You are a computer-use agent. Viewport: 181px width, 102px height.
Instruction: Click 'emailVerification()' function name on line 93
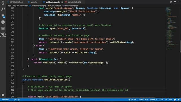tap(57, 80)
